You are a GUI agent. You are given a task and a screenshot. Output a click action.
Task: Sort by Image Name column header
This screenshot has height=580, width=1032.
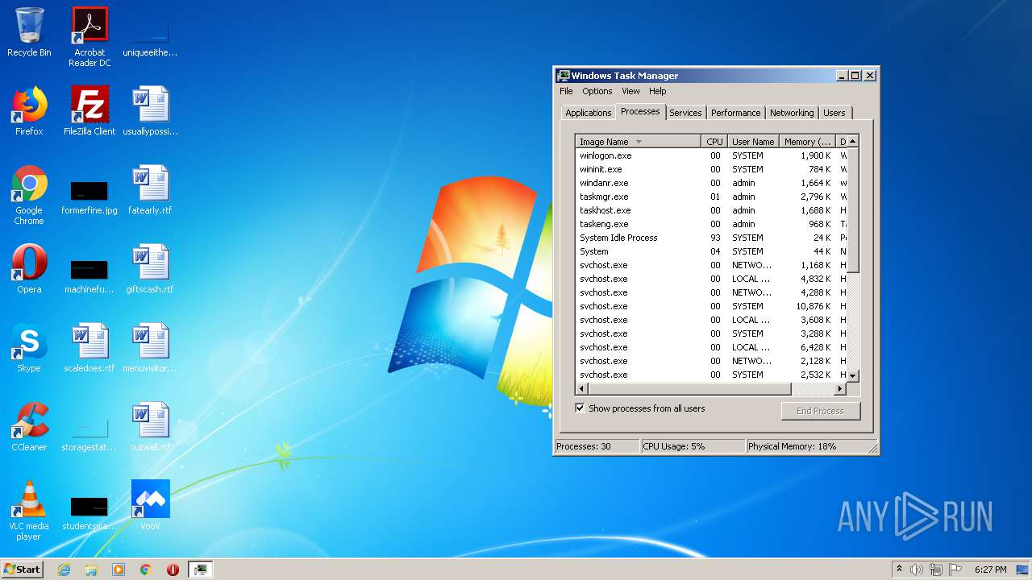coord(638,141)
